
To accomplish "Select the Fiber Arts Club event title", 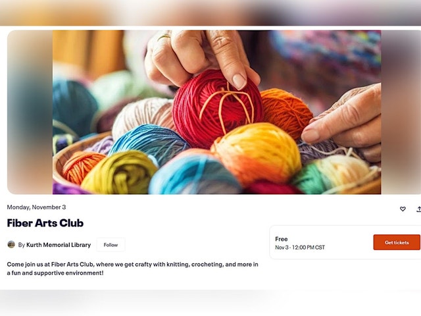I will [x=45, y=223].
